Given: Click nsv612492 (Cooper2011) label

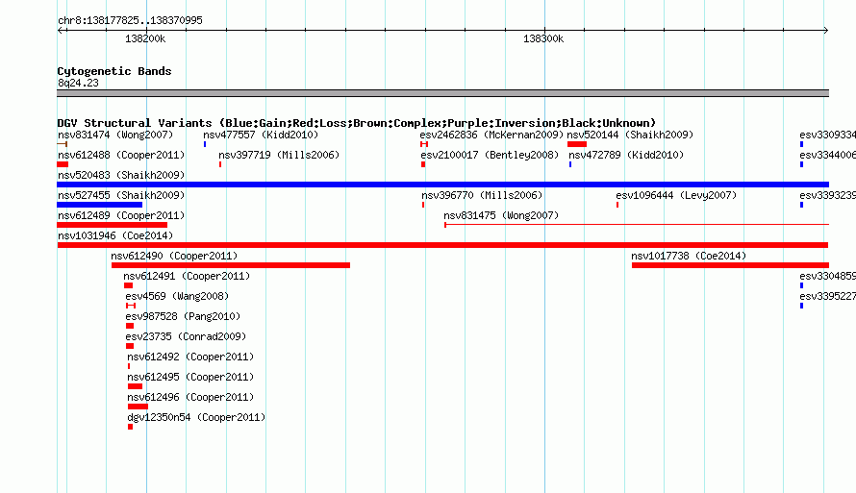Looking at the screenshot, I should pyautogui.click(x=190, y=357).
